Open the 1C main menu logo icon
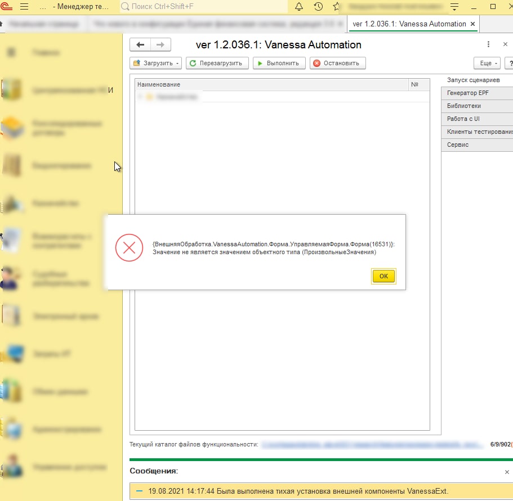 pyautogui.click(x=6, y=6)
